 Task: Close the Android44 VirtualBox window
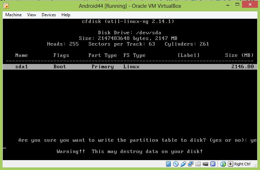[x=250, y=5]
